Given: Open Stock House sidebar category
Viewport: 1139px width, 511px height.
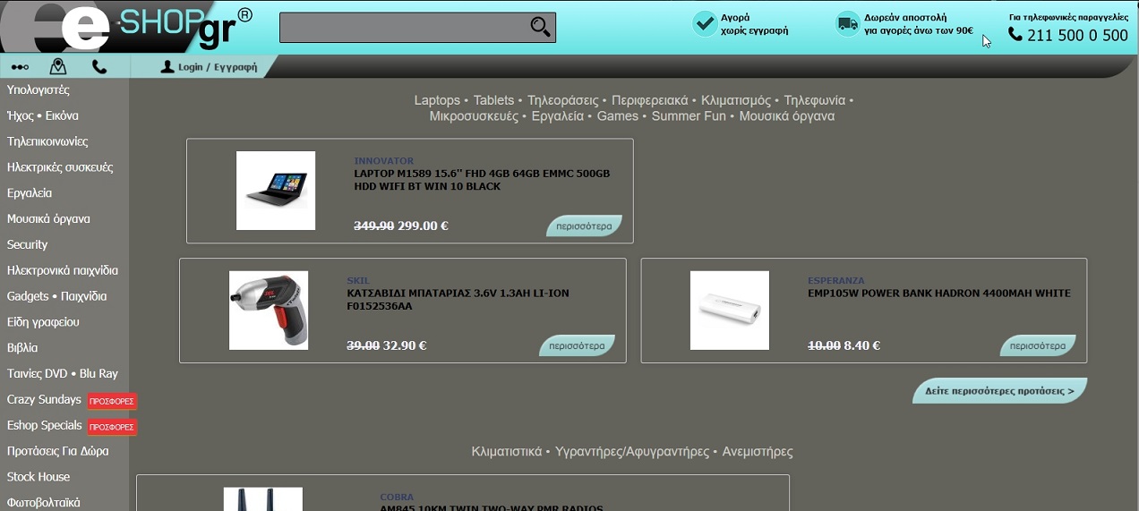Looking at the screenshot, I should click(x=39, y=477).
